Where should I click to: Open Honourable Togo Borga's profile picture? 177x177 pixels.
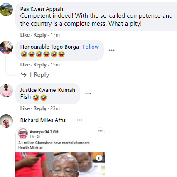coord(7,47)
